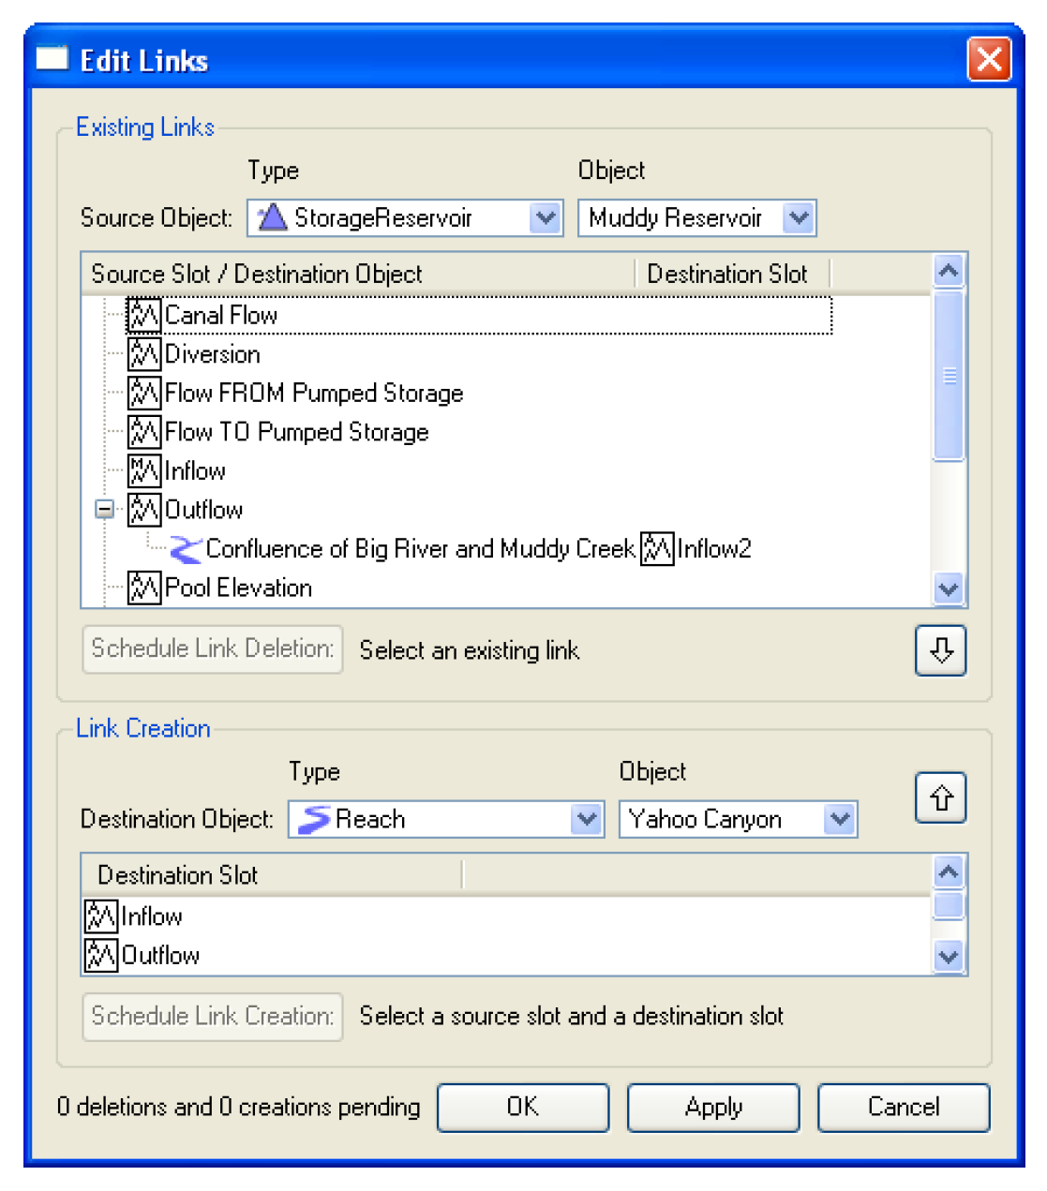Click the Apply button
The width and height of the screenshot is (1047, 1191).
tap(712, 1107)
